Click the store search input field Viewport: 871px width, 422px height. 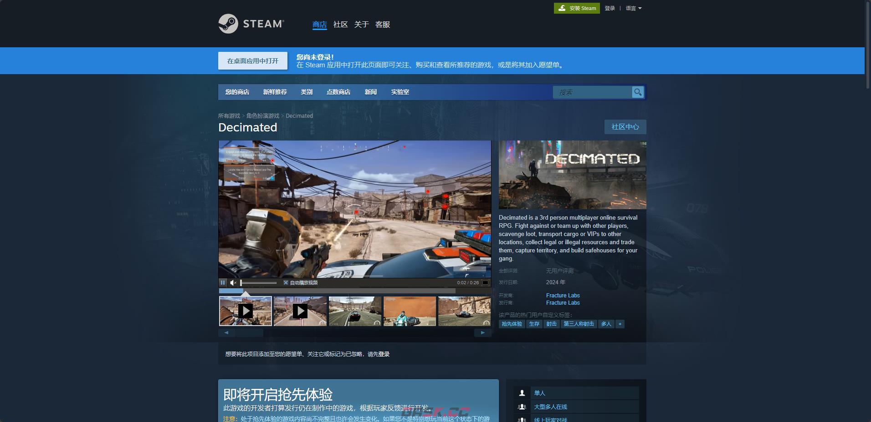[593, 92]
